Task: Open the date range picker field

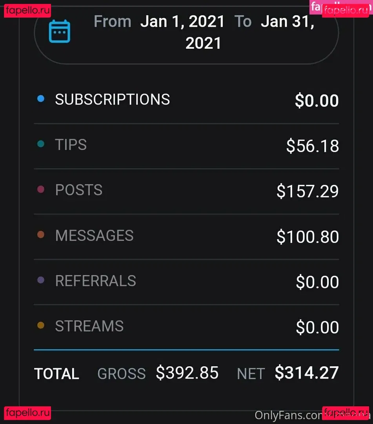Action: pos(186,32)
